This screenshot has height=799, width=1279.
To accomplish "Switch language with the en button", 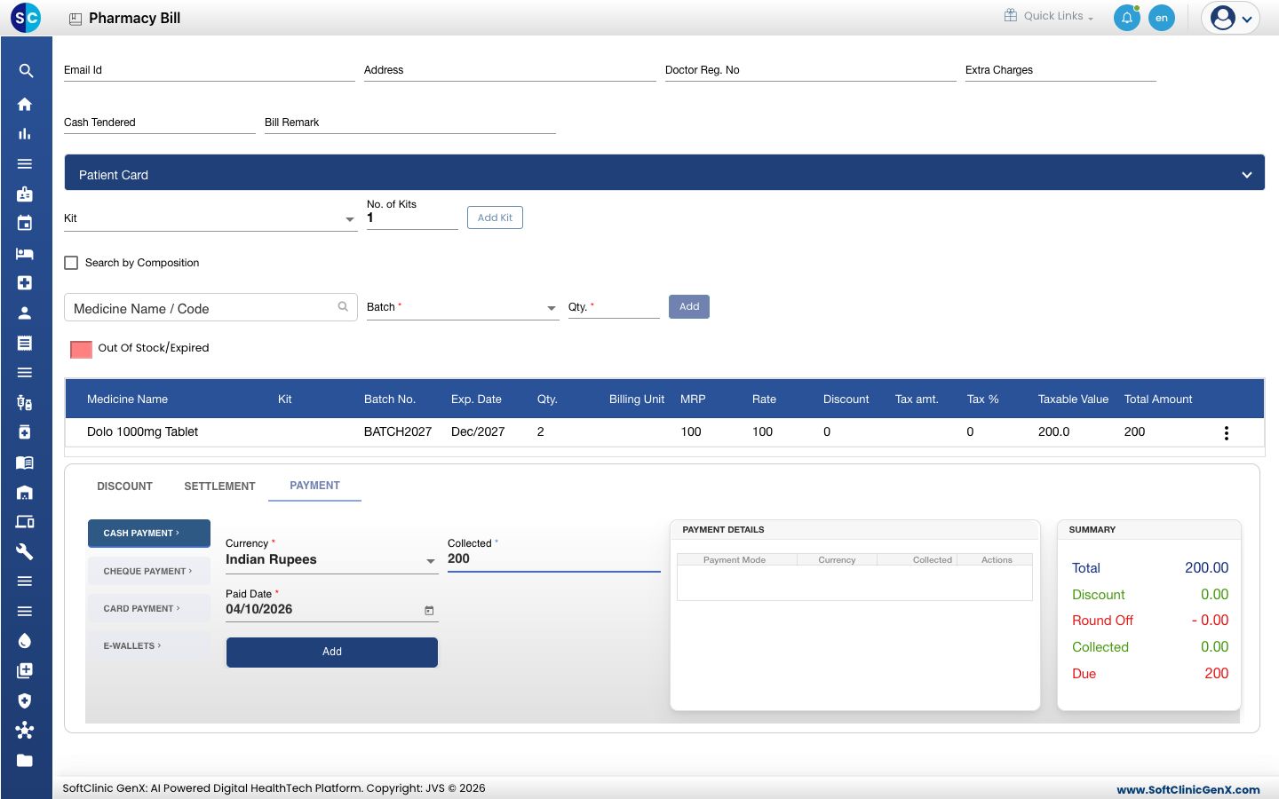I will click(x=1162, y=18).
